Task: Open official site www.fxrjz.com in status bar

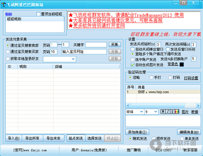Action: tap(30, 150)
